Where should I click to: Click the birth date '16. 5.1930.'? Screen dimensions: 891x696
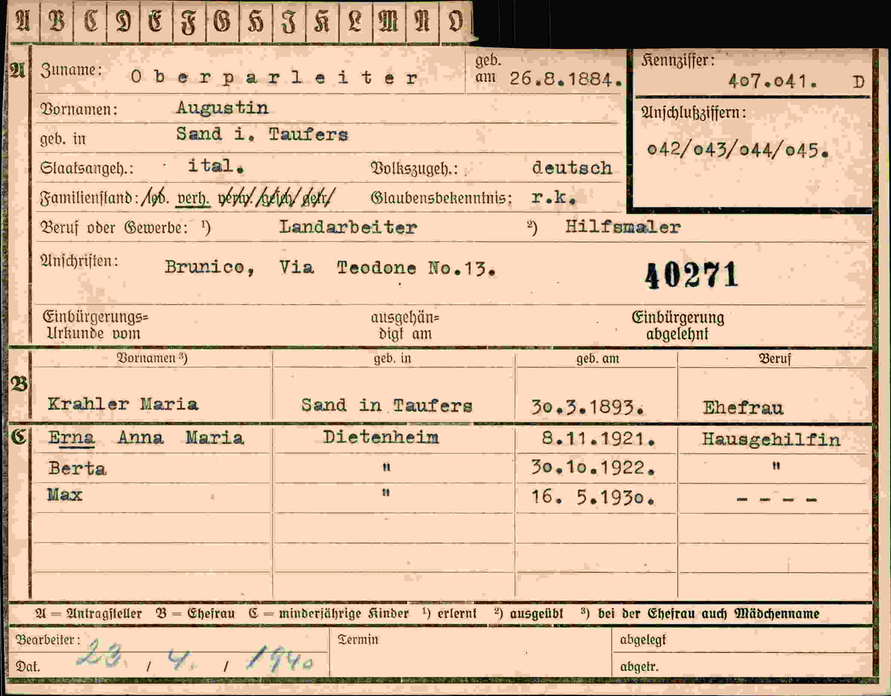pos(593,497)
